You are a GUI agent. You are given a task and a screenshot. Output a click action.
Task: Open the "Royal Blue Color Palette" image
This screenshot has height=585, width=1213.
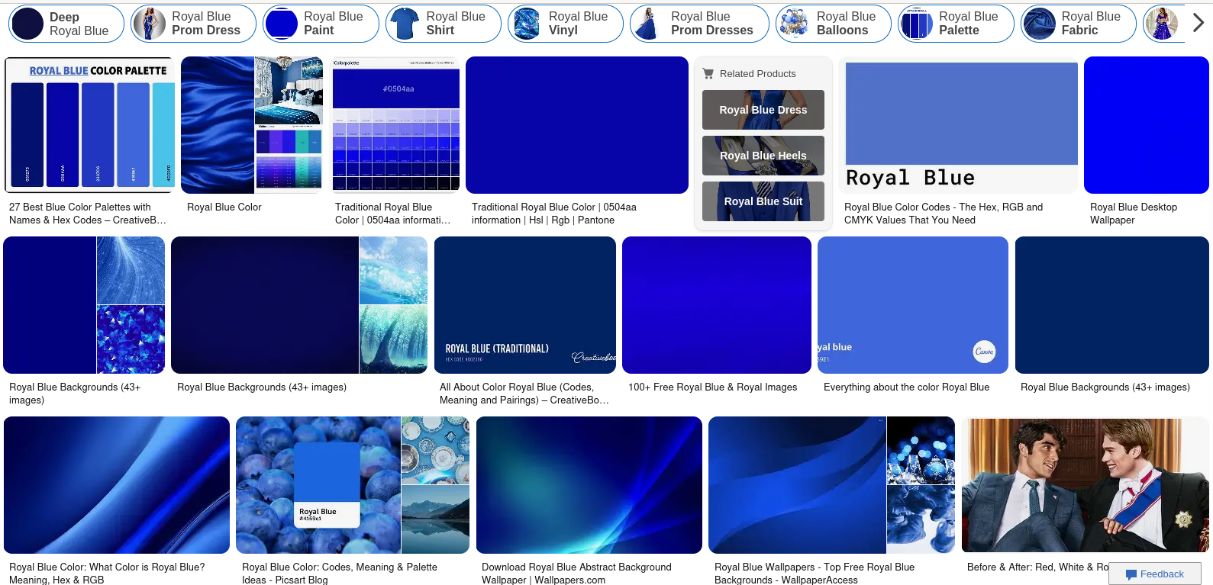pos(89,125)
